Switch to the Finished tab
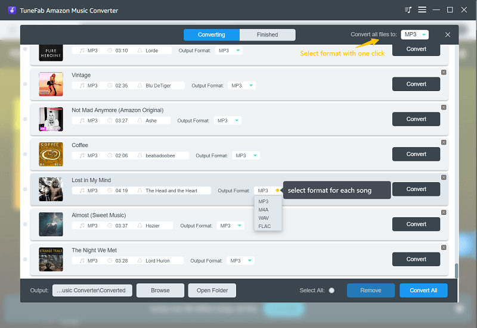This screenshot has height=328, width=477. pos(267,35)
